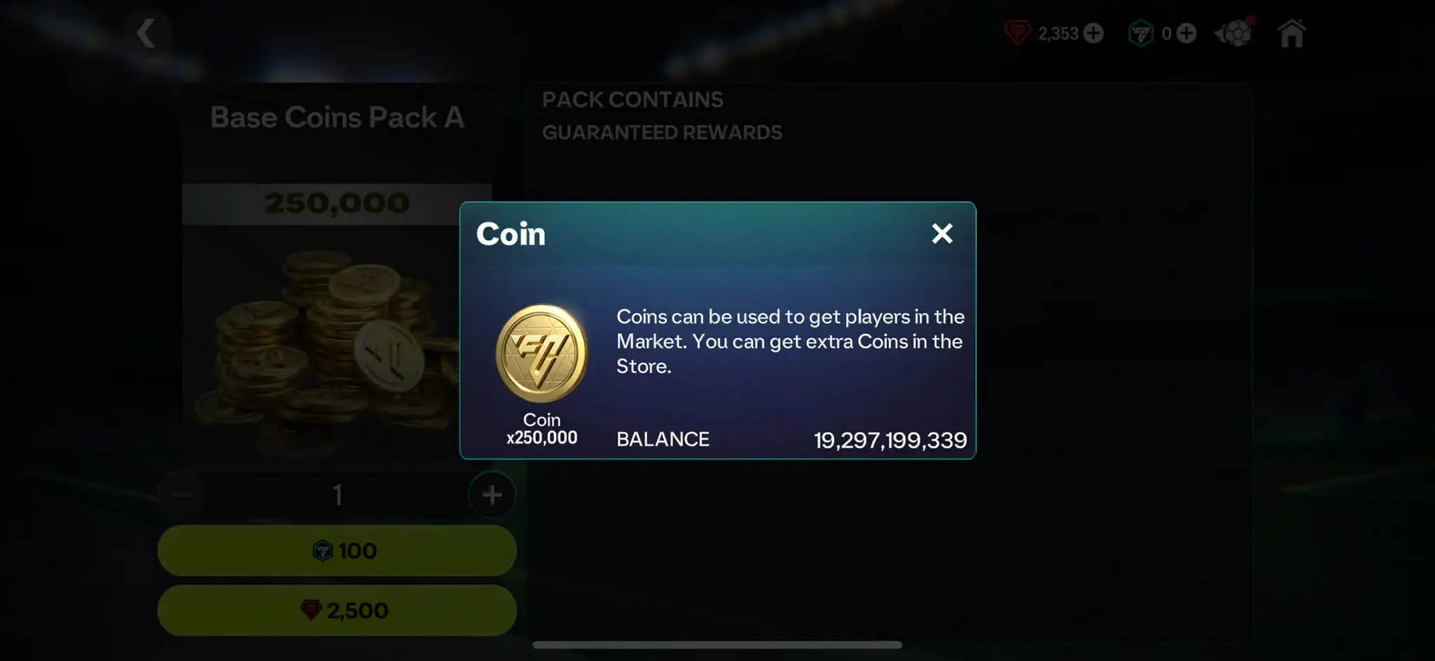Increase pack quantity with plus button

[x=492, y=495]
